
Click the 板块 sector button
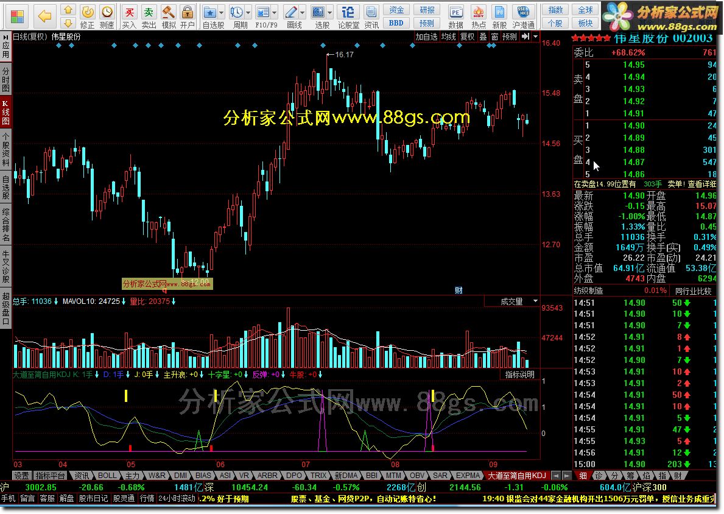pos(586,23)
